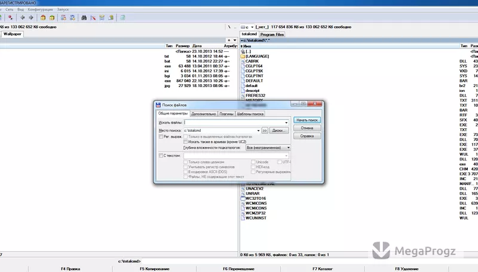The height and width of the screenshot is (272, 478).
Task: Toggle the Unicode checkbox
Action: click(x=253, y=162)
